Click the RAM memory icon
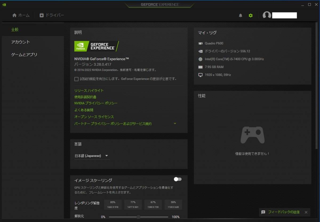320x222 pixels. 201,67
